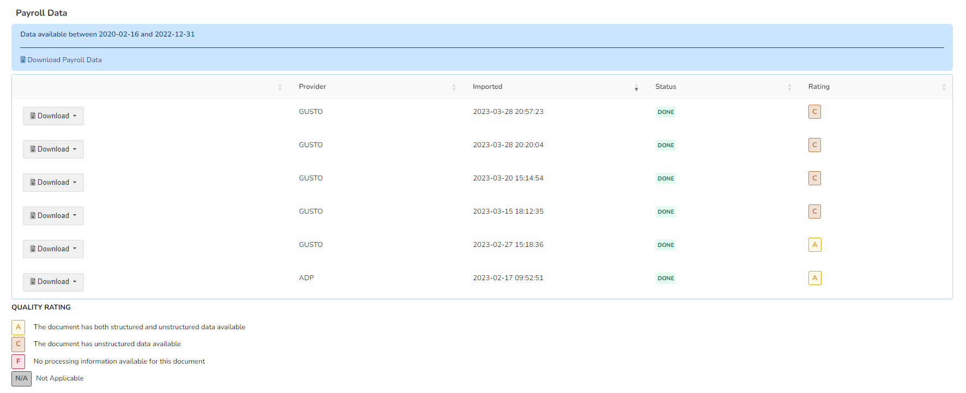This screenshot has height=393, width=966.
Task: Sort table by Rating column header
Action: (819, 87)
